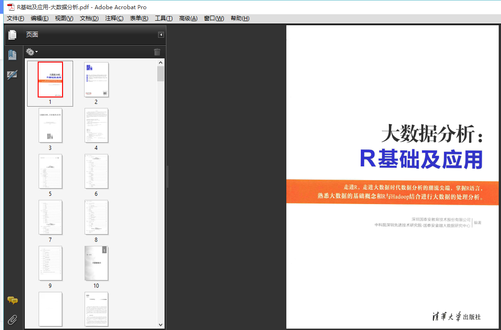This screenshot has height=330, width=501.
Task: Open the Signatures panel icon
Action: 12,75
